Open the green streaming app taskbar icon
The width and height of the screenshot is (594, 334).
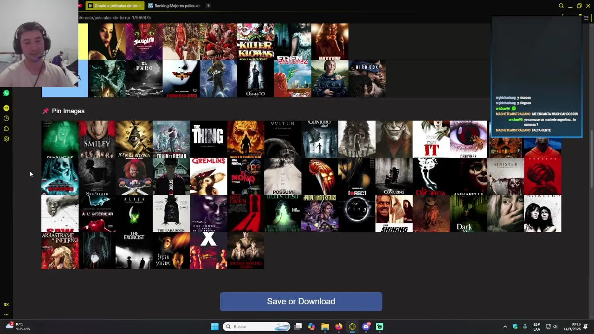coord(380,327)
